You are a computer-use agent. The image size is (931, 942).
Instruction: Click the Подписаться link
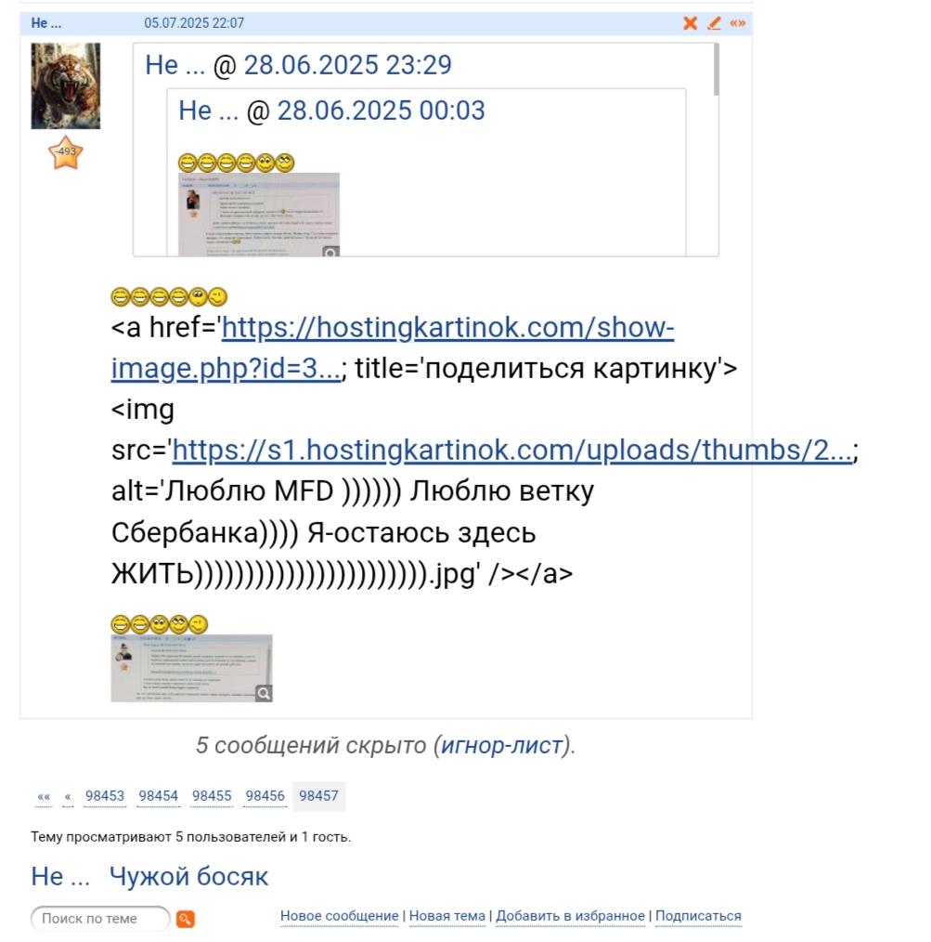[x=698, y=916]
